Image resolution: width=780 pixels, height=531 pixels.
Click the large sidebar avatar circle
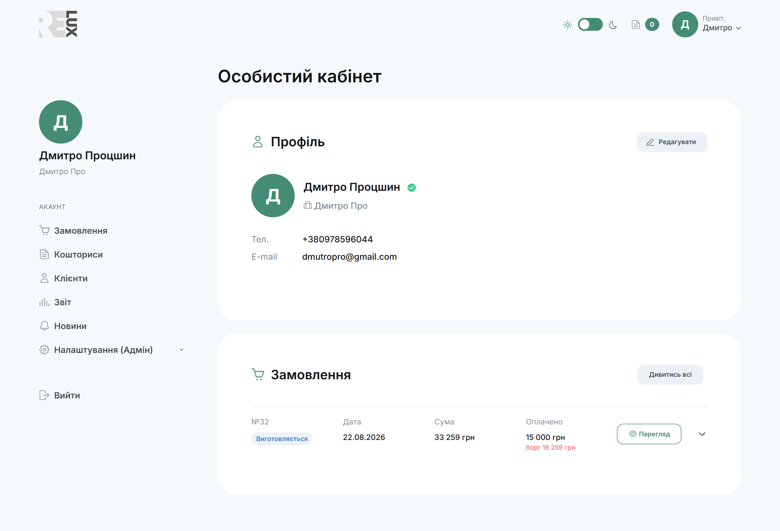click(x=61, y=122)
